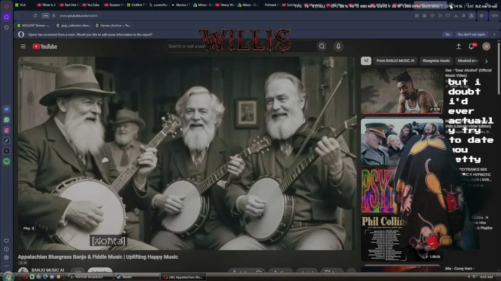Click the Appalachian Bluegrass video title
Viewport: 501px width, 281px height.
point(98,257)
